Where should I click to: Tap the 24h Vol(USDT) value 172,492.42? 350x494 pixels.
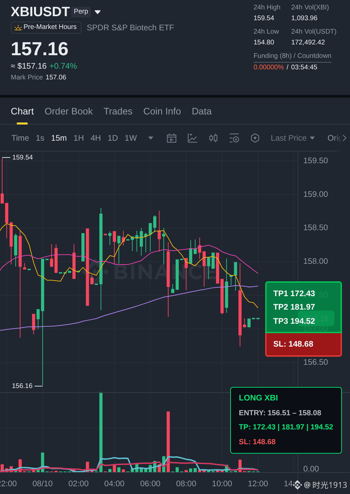coord(308,42)
